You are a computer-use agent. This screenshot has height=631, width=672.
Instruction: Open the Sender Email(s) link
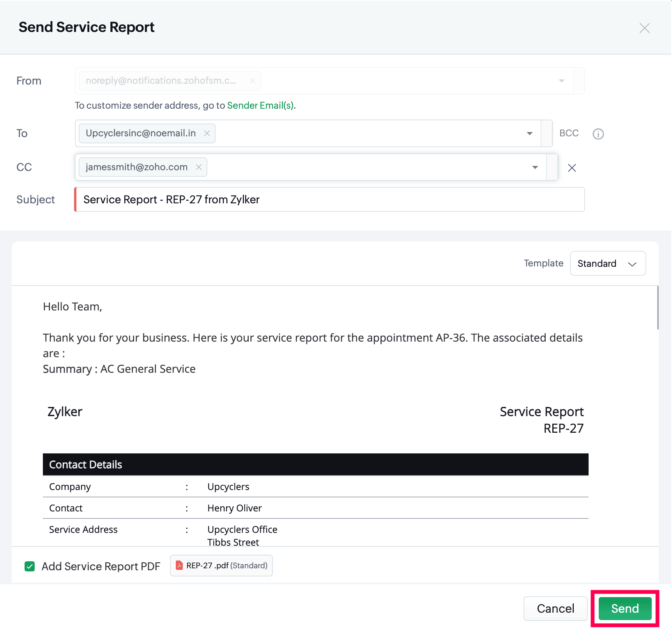260,106
